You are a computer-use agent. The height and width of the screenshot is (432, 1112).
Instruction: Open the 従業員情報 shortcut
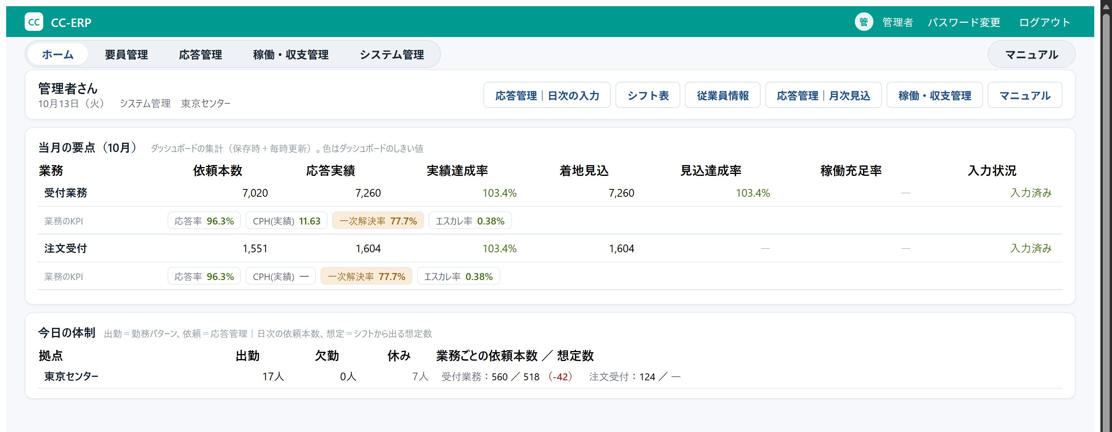[x=723, y=95]
